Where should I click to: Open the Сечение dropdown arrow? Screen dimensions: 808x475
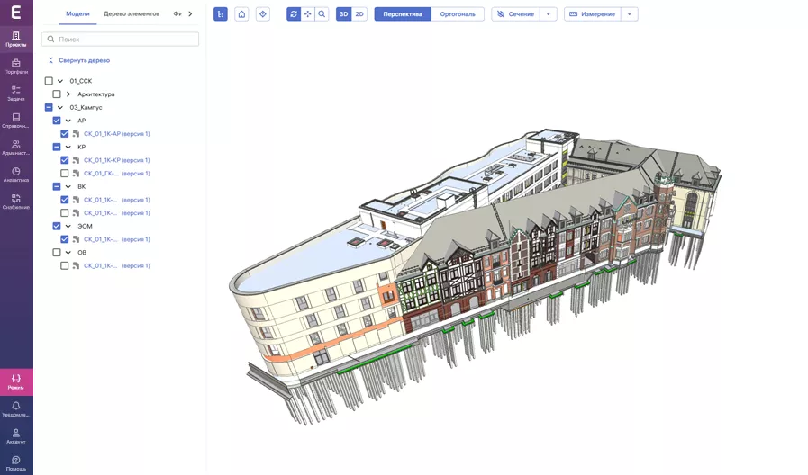548,14
